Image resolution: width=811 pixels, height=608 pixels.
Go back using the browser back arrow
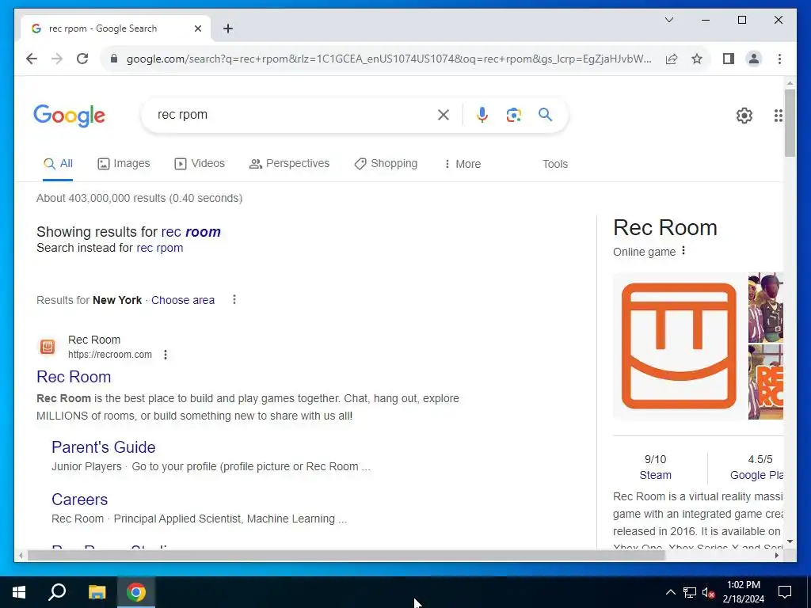pyautogui.click(x=32, y=59)
